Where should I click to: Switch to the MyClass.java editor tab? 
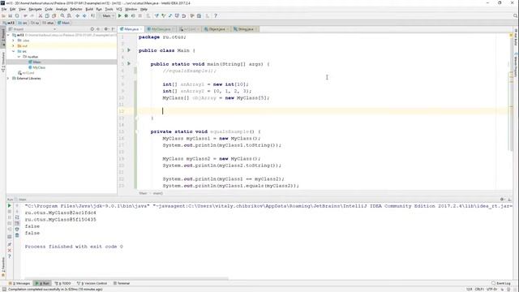[161, 29]
